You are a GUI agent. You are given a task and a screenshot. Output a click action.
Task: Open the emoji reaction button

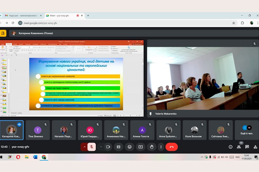(129, 147)
